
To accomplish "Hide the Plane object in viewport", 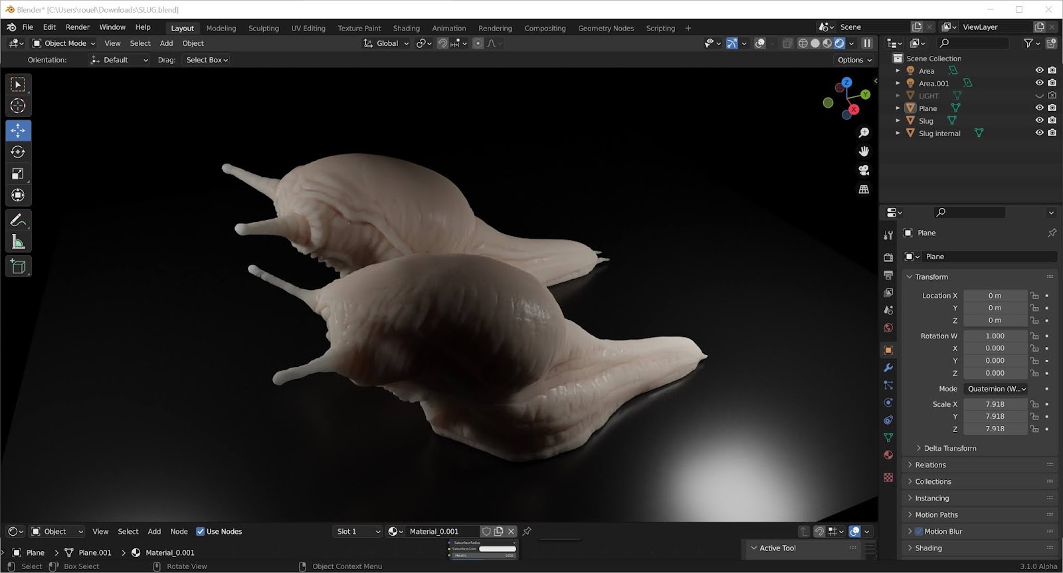I will pos(1040,108).
